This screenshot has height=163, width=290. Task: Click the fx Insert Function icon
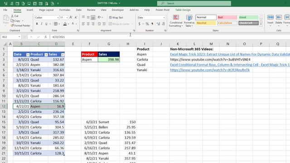click(45, 37)
